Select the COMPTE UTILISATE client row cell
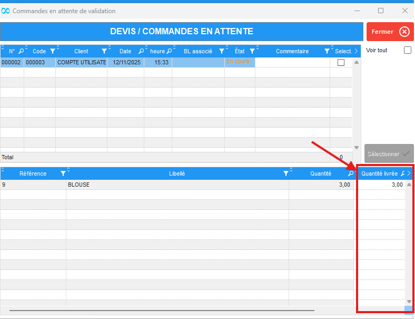The image size is (415, 319). click(x=82, y=62)
